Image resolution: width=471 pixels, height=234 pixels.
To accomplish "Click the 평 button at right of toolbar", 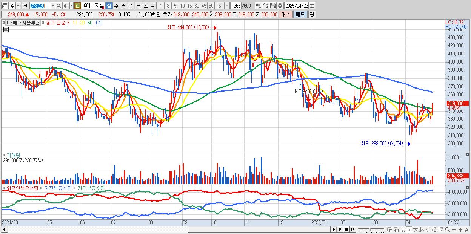I will (x=312, y=14).
